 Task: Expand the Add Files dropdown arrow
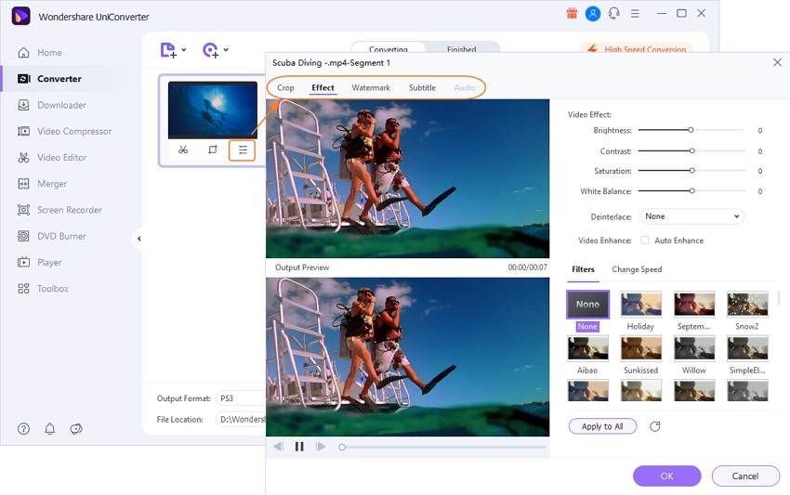point(184,49)
